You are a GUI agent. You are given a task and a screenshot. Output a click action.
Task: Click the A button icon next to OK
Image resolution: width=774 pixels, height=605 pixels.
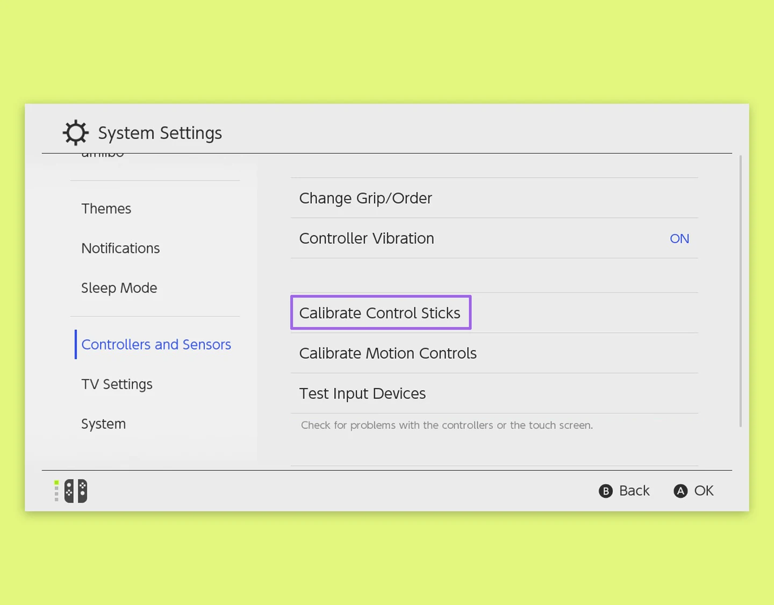[x=680, y=491]
